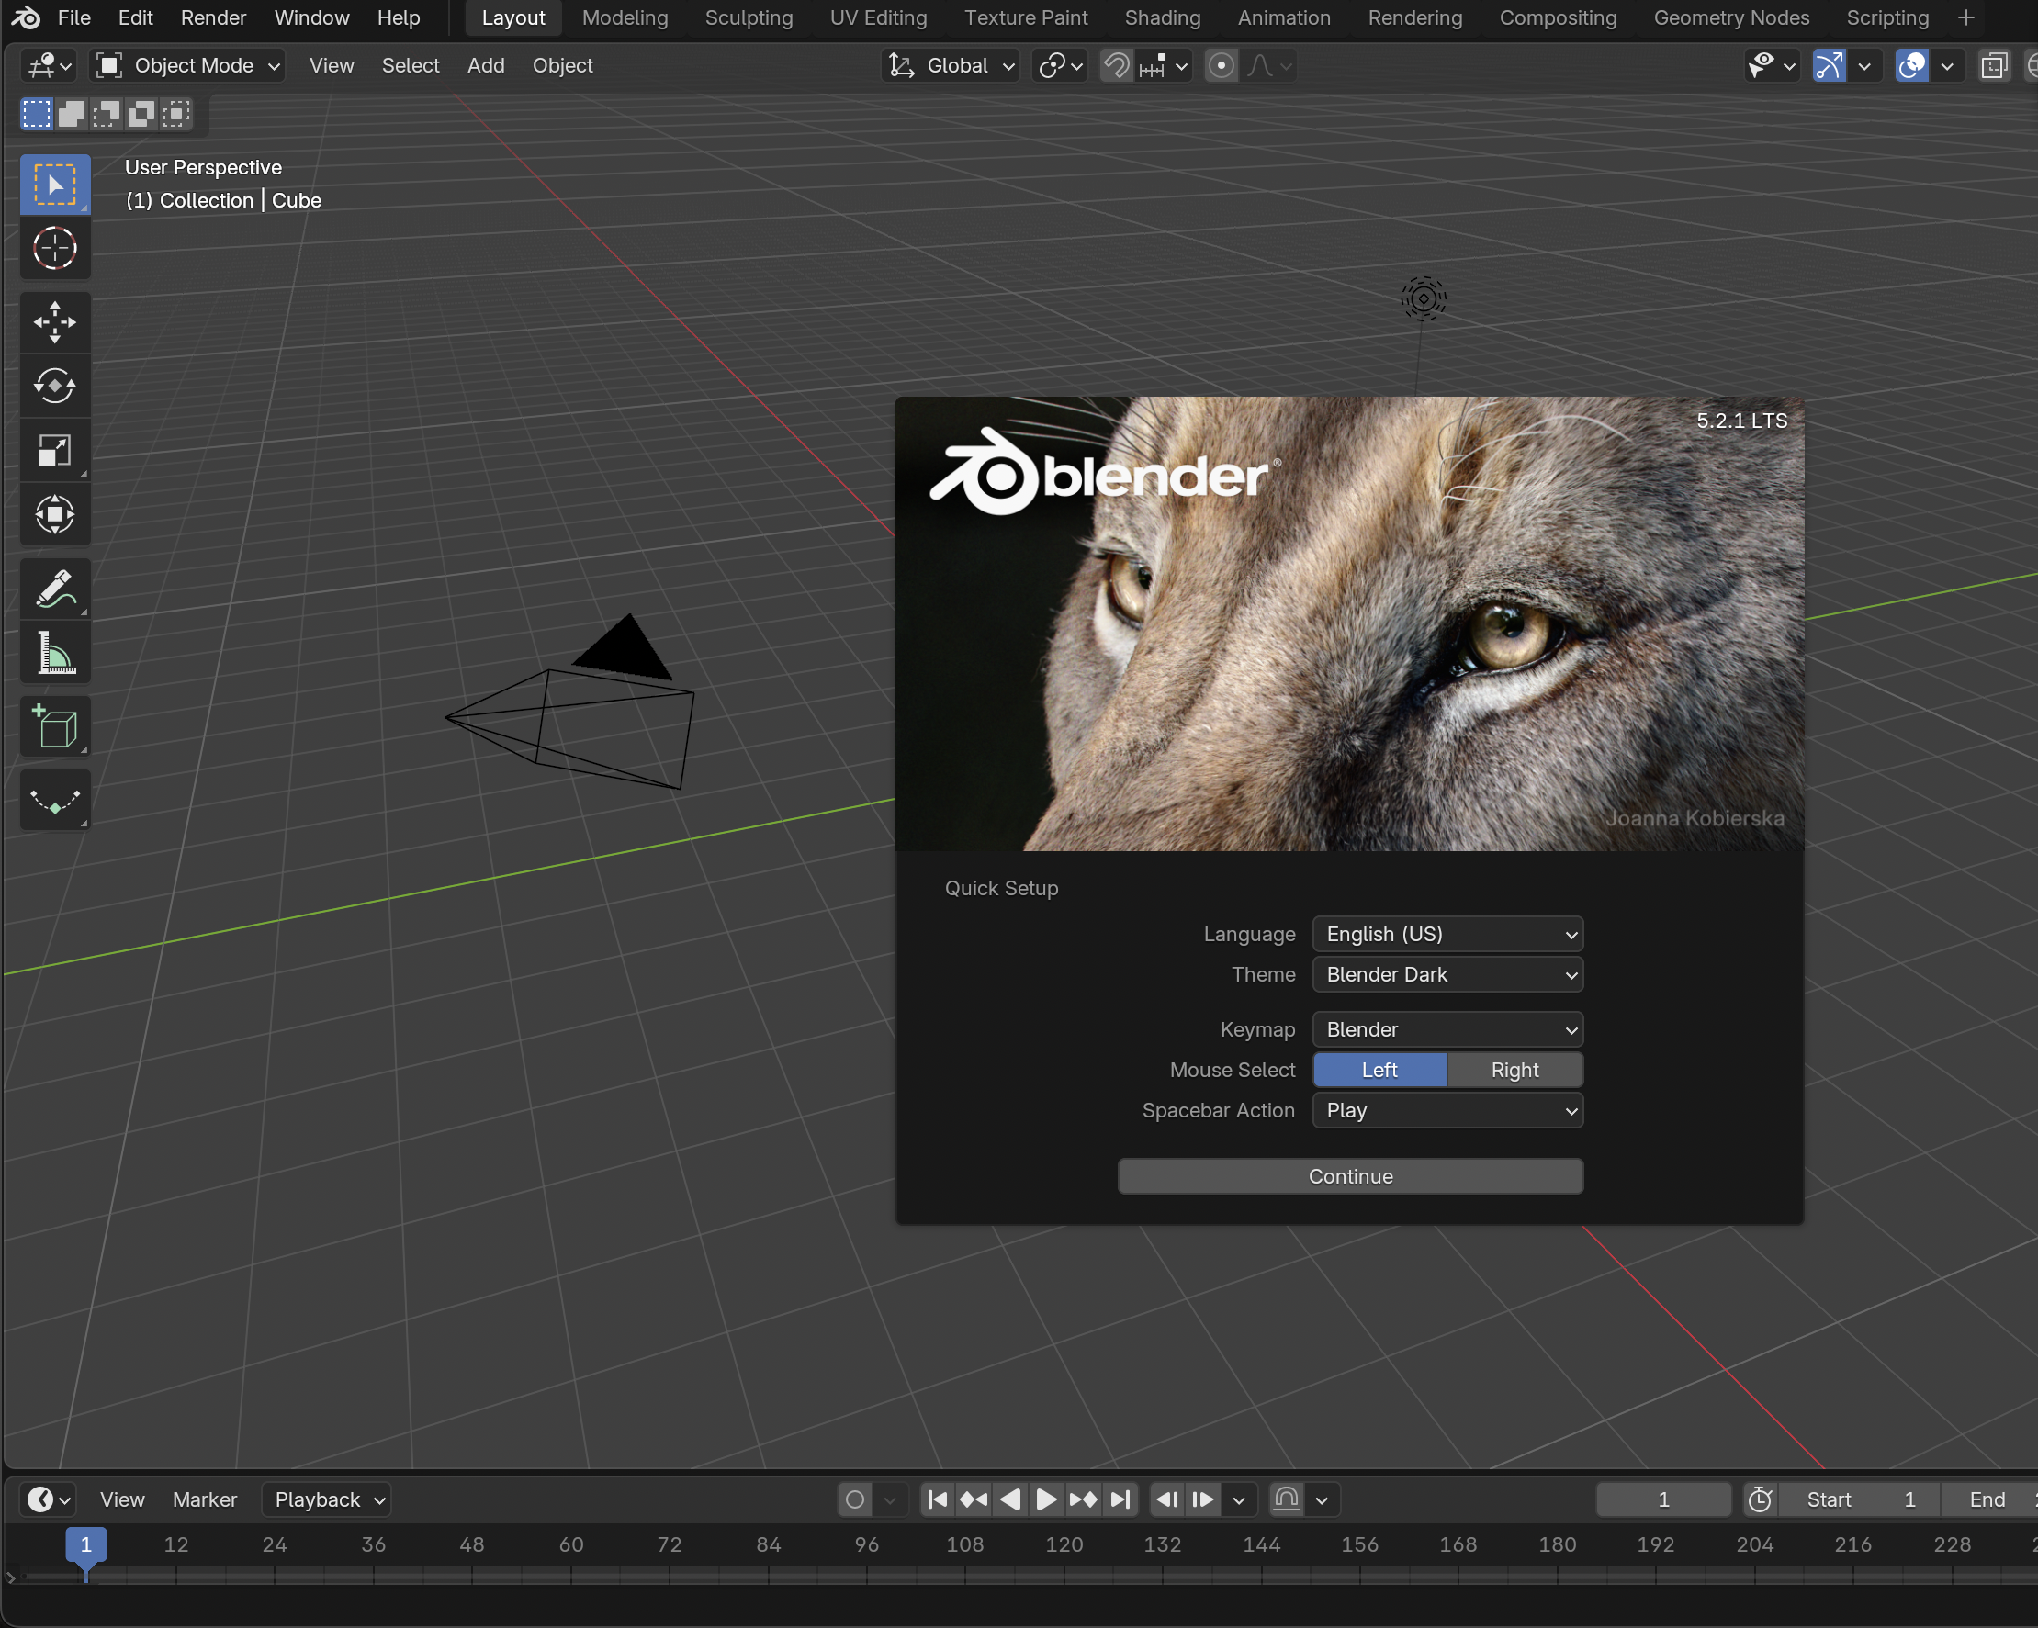Activate the 3D Cursor tool
The image size is (2038, 1628).
tap(55, 249)
